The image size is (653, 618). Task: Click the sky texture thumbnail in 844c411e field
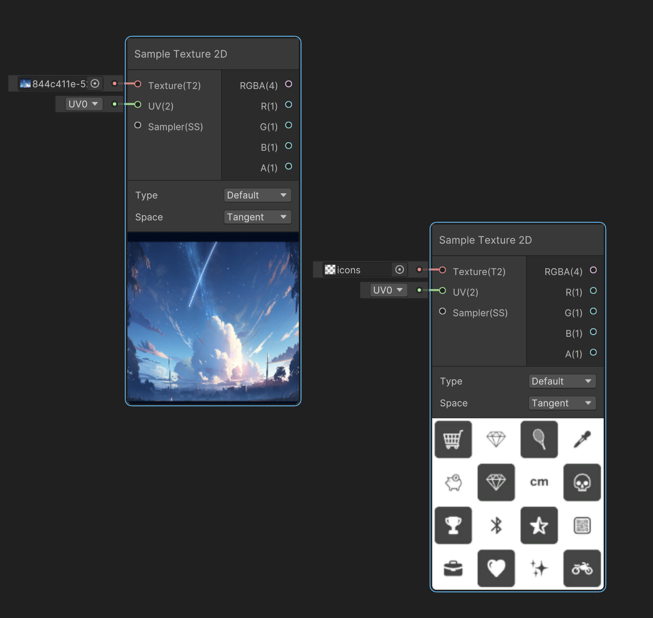coord(26,84)
